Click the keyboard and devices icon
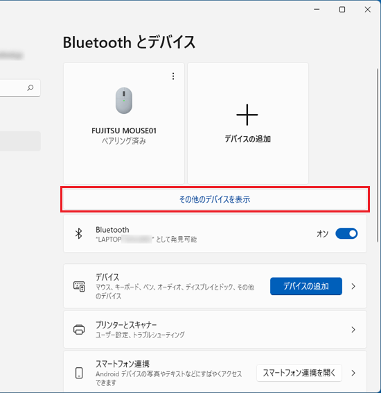 coord(79,286)
